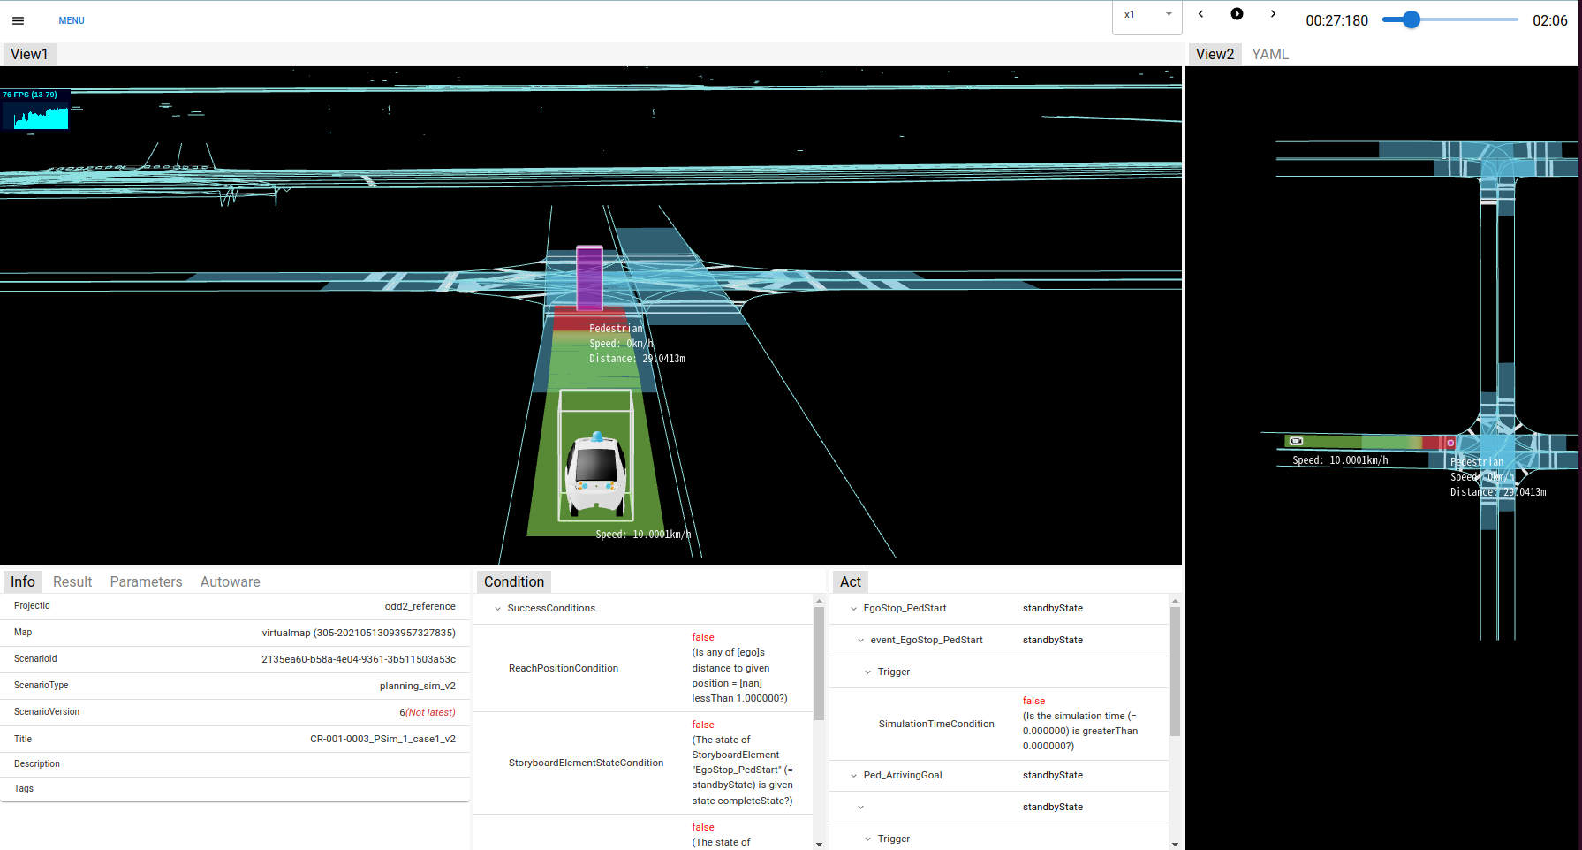Screen dimensions: 1582x850
Task: Click the Condition panel scroll-down arrow
Action: (819, 844)
